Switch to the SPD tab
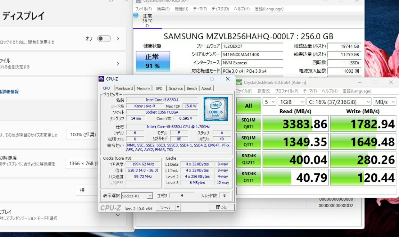 tap(159, 88)
